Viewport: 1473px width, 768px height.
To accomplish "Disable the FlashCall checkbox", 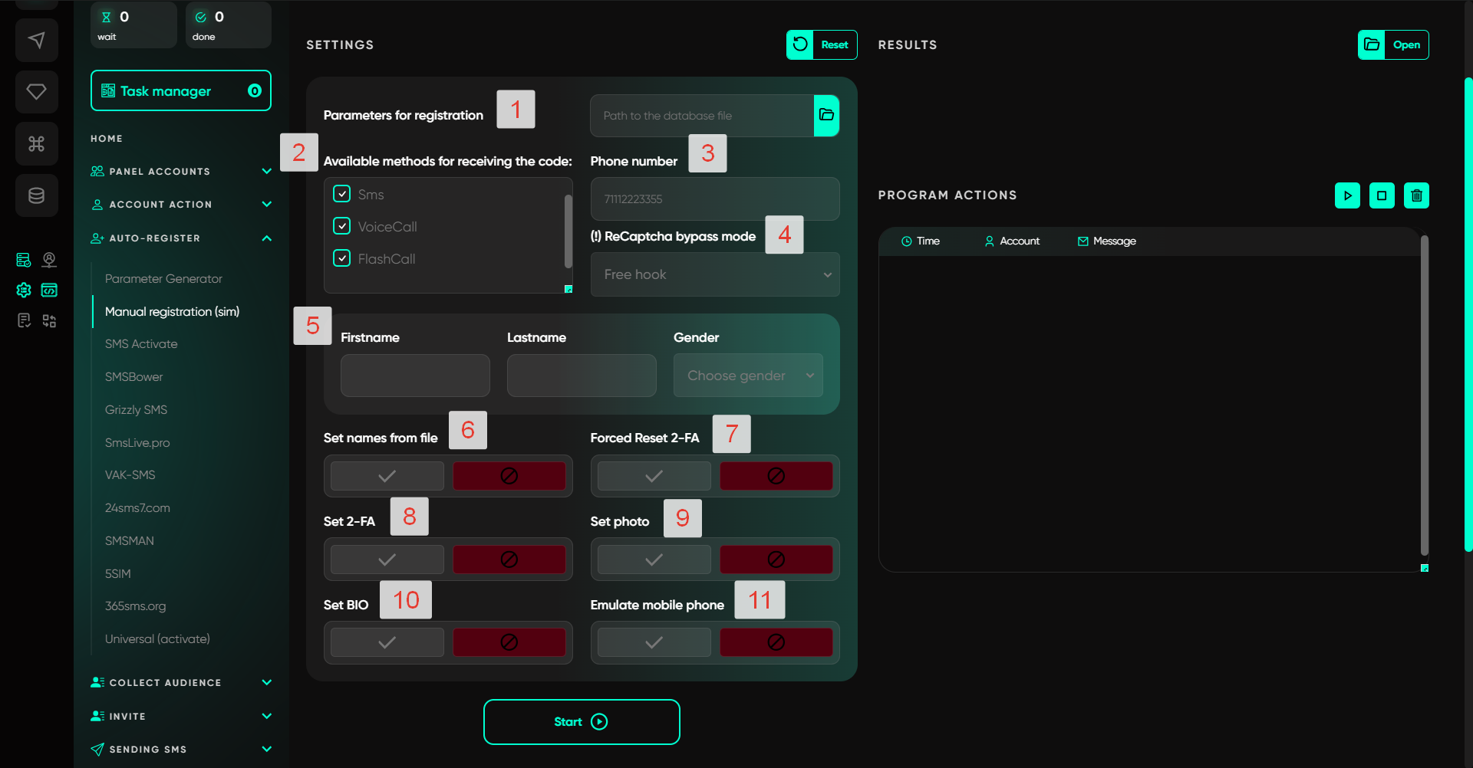I will [342, 258].
